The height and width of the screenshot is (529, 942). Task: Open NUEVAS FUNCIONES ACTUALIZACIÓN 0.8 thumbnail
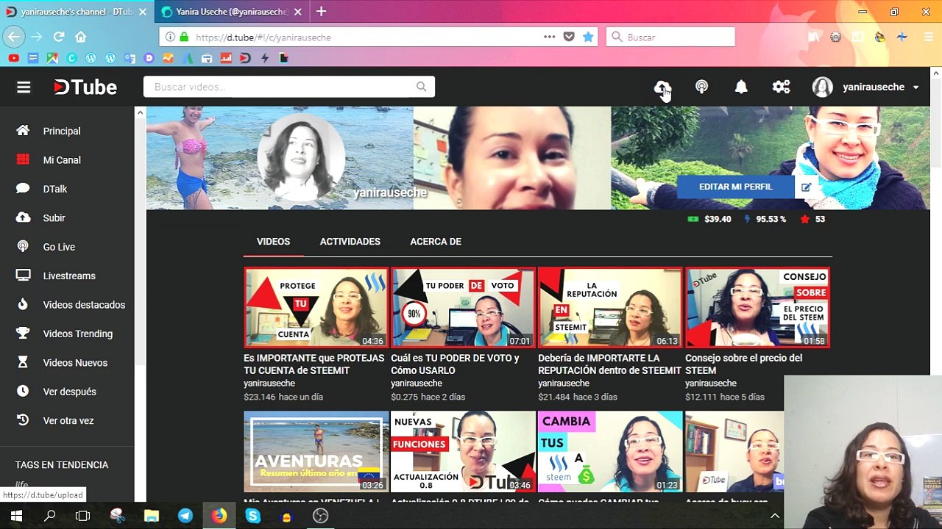point(463,452)
